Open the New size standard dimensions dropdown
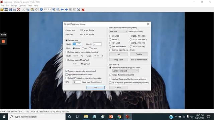Viewport: 214px width, 120px height. pyautogui.click(x=118, y=31)
